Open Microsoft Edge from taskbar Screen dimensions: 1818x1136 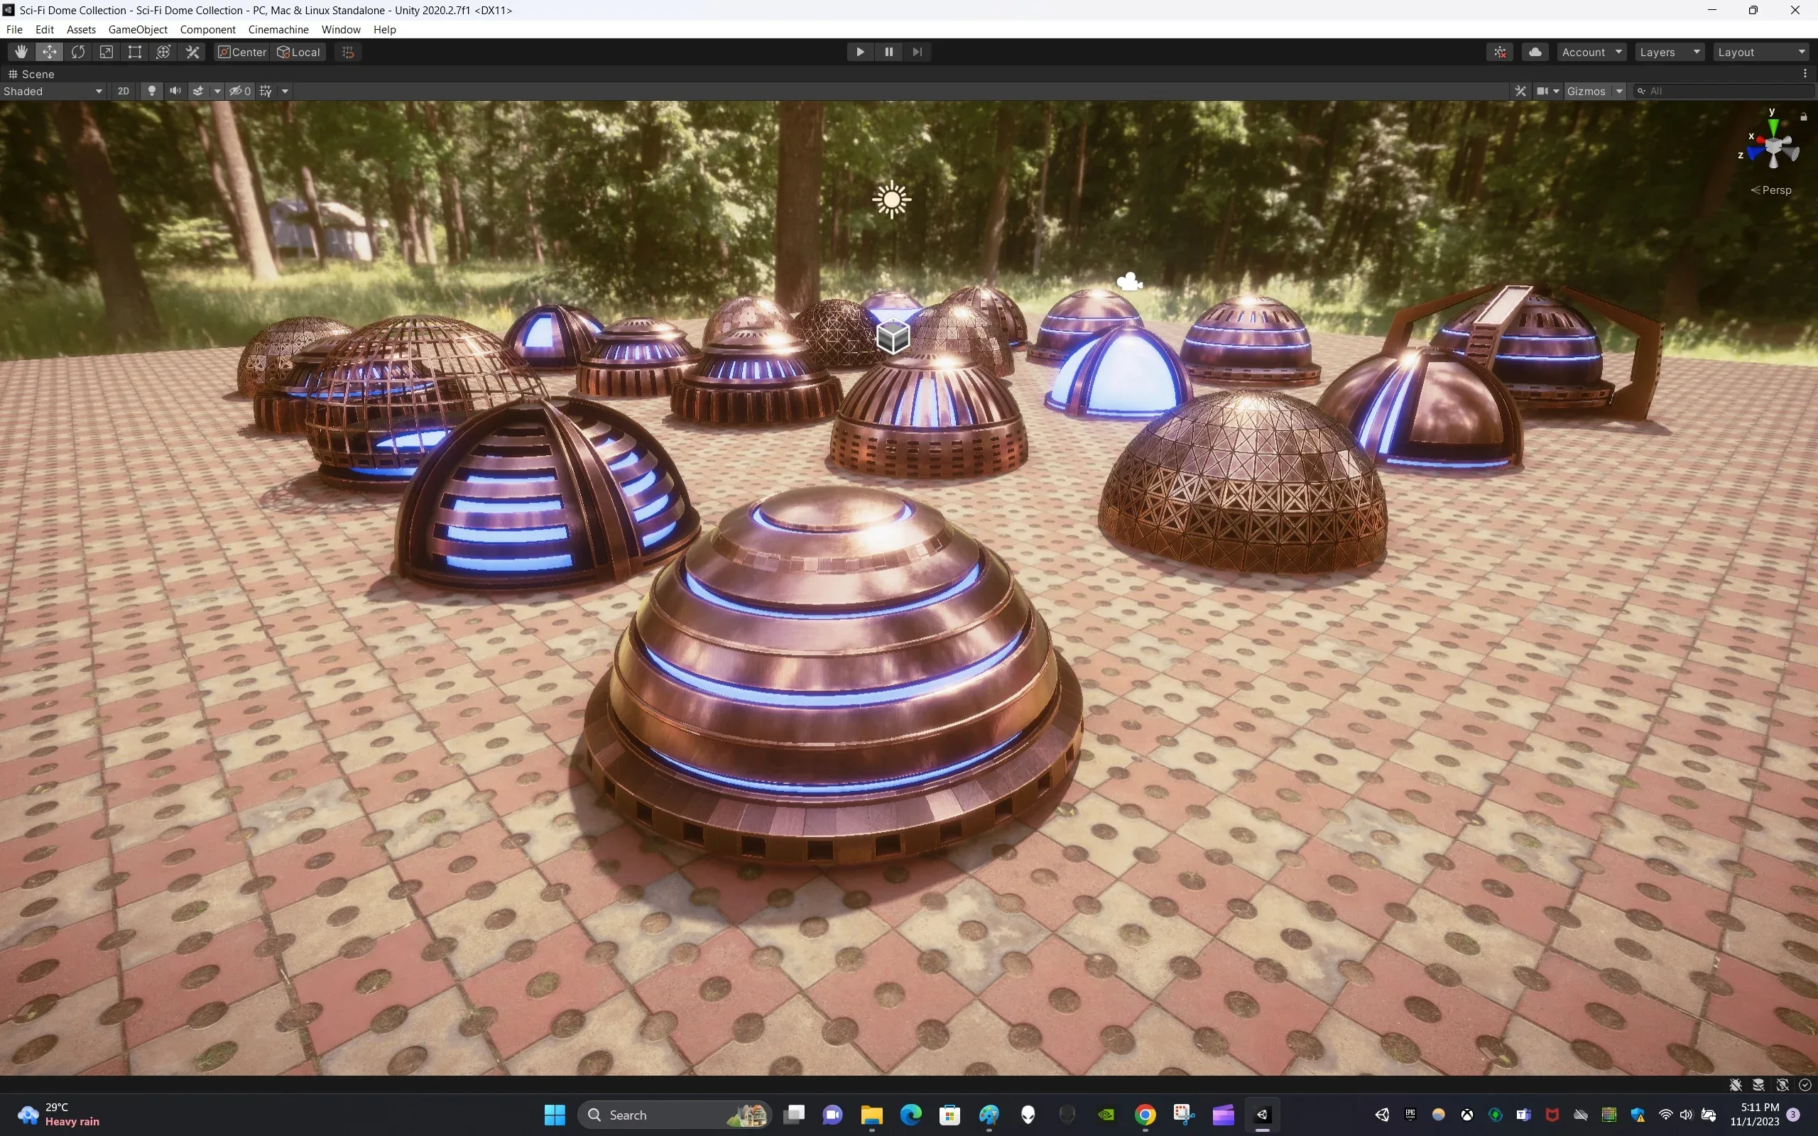pos(910,1115)
